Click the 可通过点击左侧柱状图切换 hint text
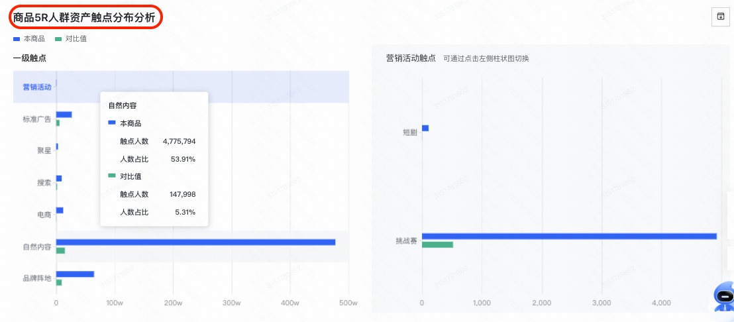 tap(486, 58)
